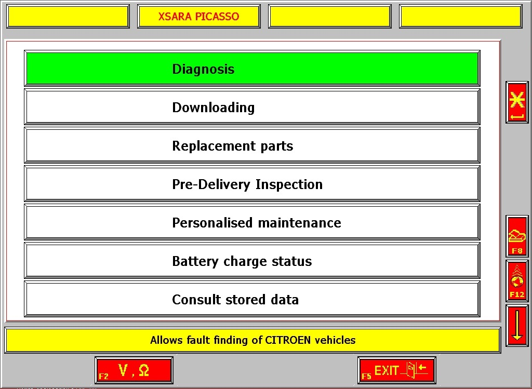
Task: Click the F5 EXIT door button
Action: point(396,370)
